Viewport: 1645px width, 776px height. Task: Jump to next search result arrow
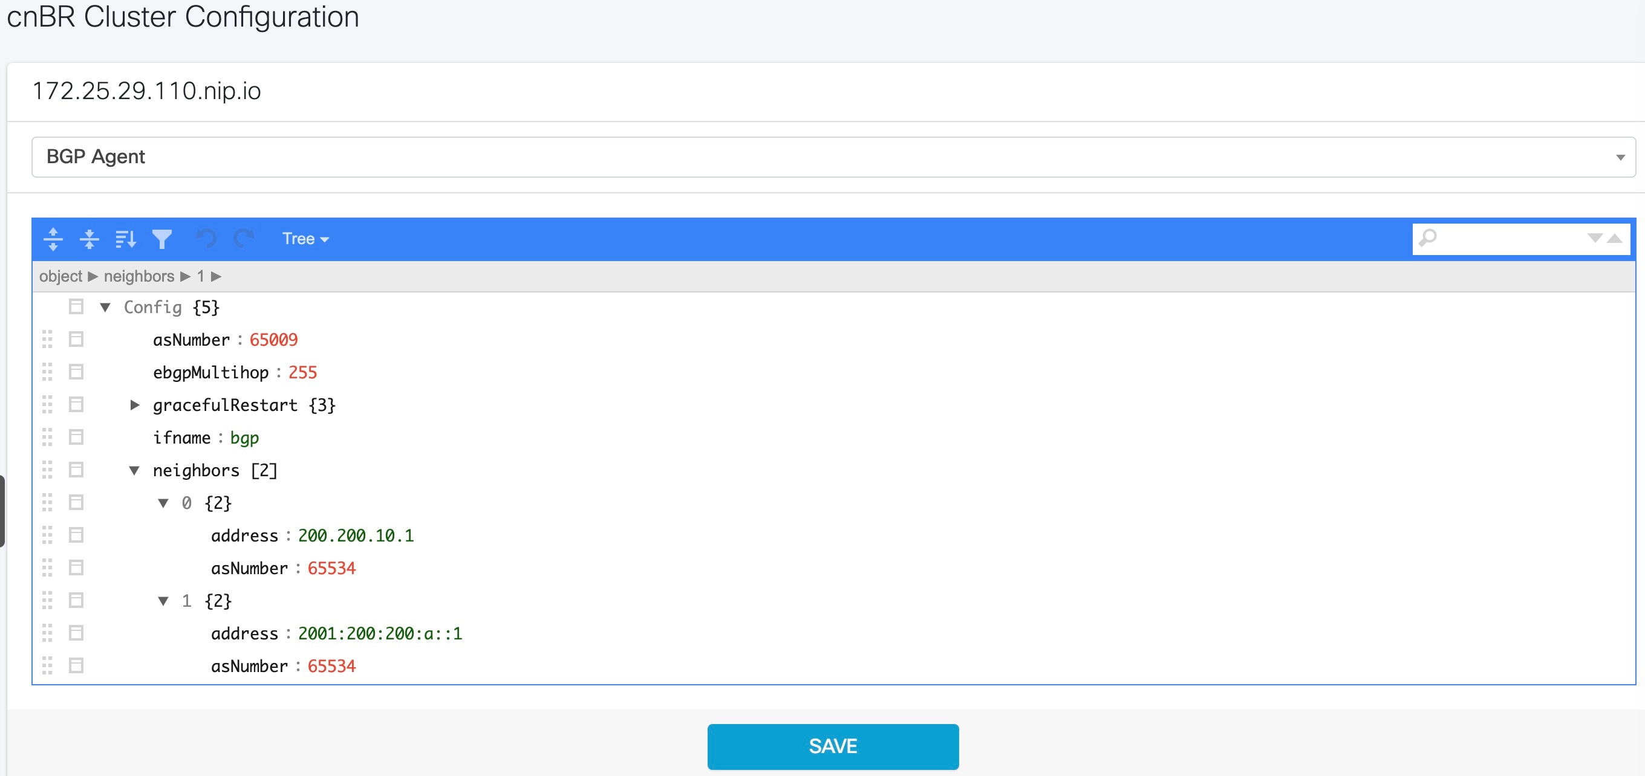[x=1595, y=239]
